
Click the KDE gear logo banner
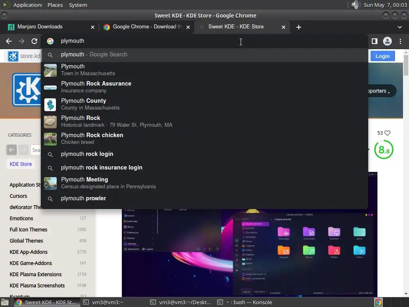pos(27,90)
